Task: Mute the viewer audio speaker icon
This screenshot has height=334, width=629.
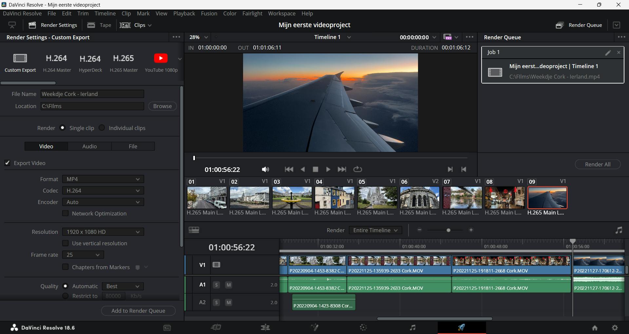Action: tap(265, 169)
